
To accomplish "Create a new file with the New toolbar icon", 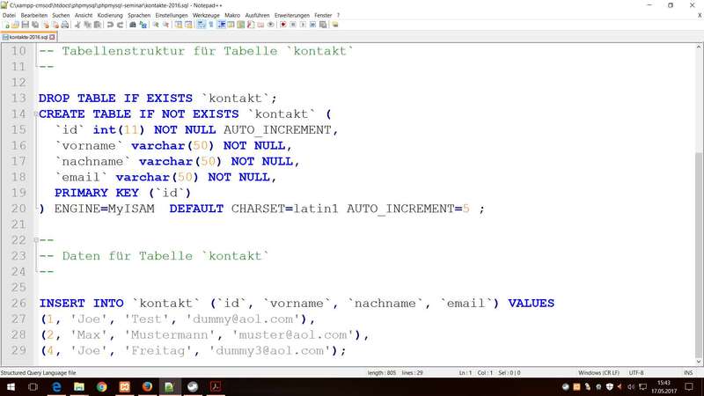I will 6,25.
